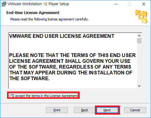Click the 'Please read the following' subtitle
This screenshot has width=151, height=118.
click(49, 19)
